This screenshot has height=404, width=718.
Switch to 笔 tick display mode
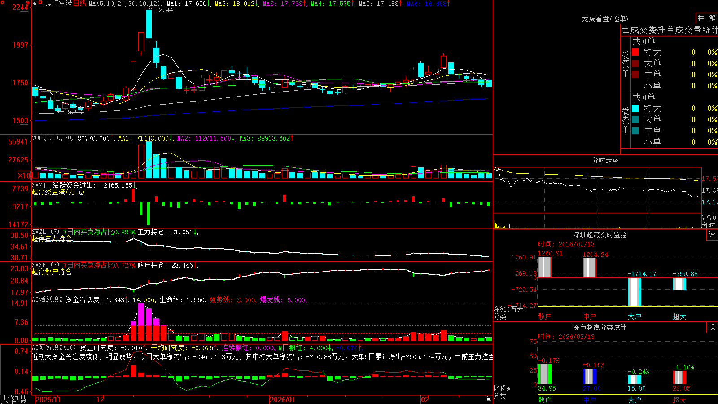tap(713, 18)
